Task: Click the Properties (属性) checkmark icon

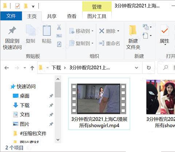Action: point(164,31)
